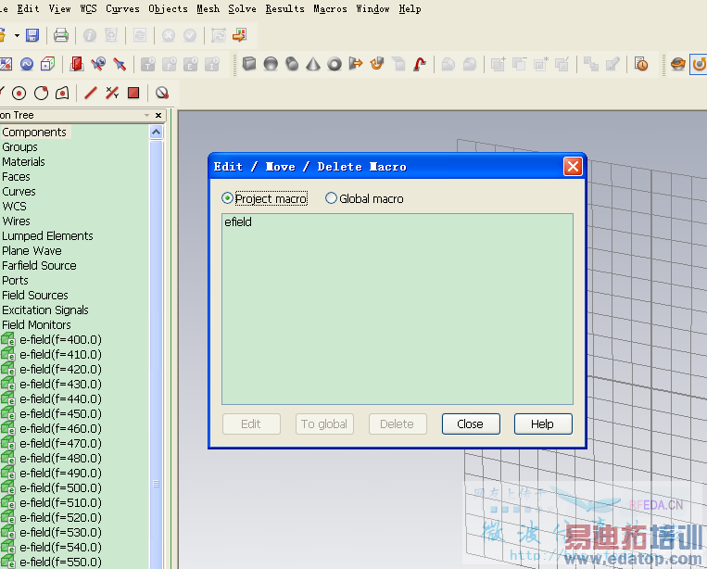The height and width of the screenshot is (569, 707).
Task: Click the pick edge star icon
Action: pos(98,64)
